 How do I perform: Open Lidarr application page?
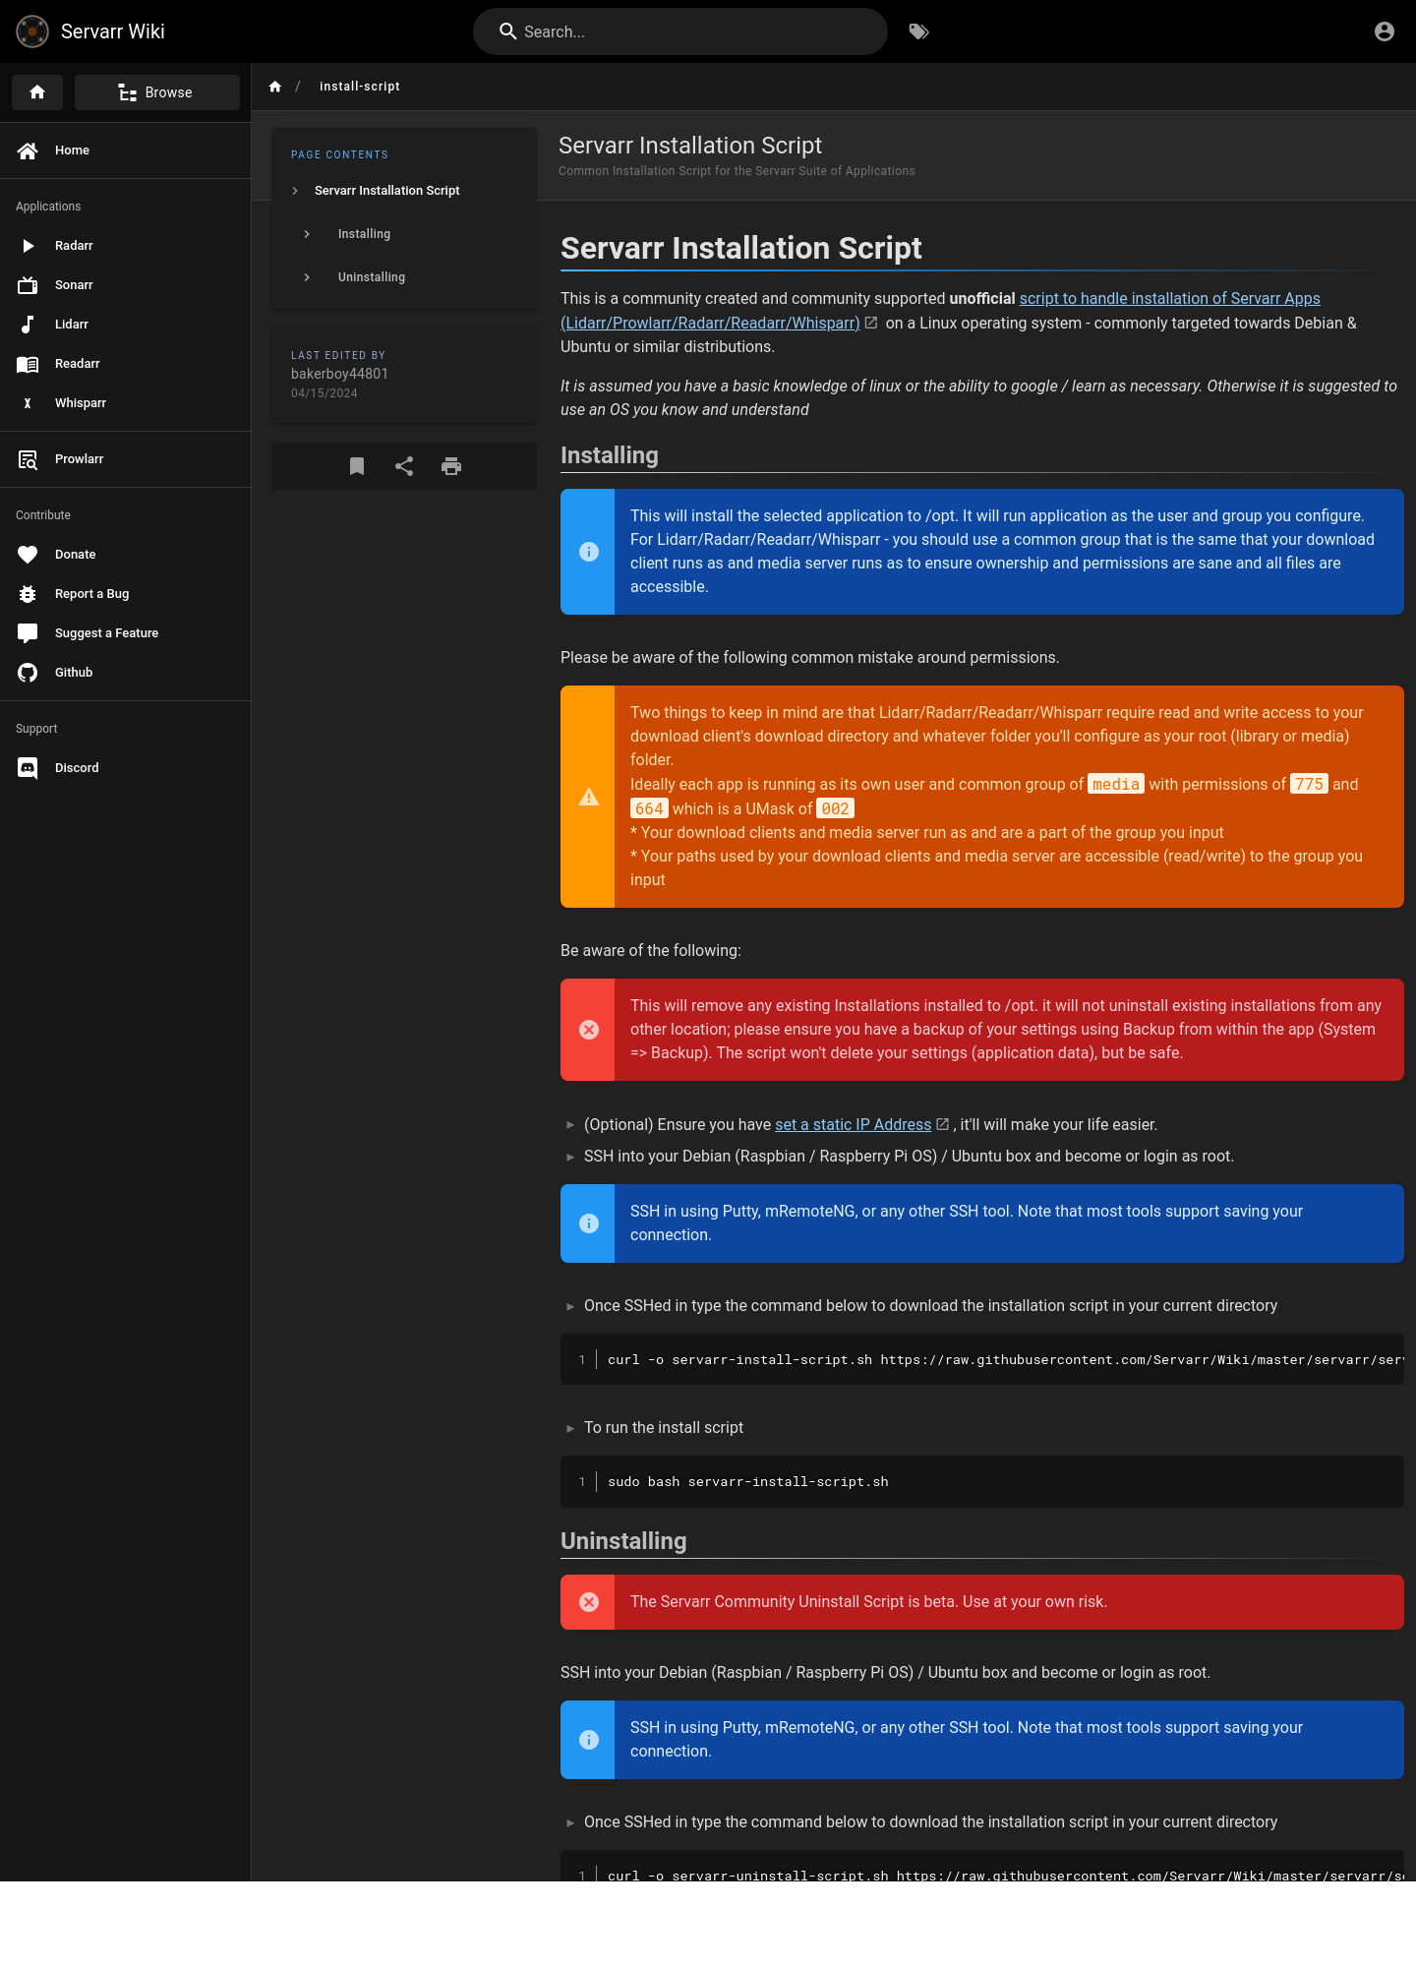click(126, 325)
